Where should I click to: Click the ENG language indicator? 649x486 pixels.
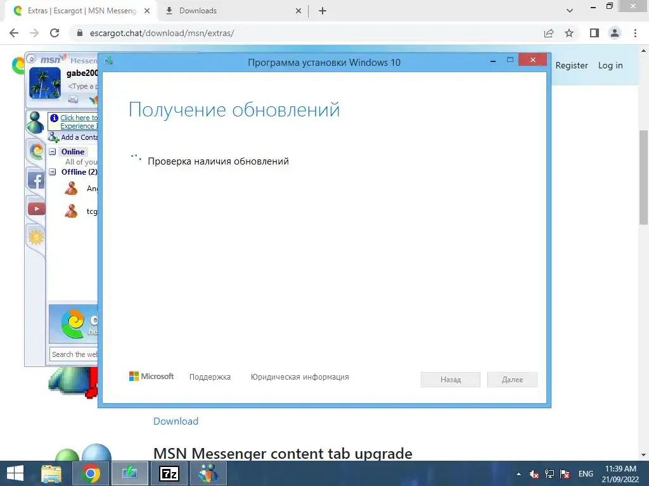[x=586, y=474]
